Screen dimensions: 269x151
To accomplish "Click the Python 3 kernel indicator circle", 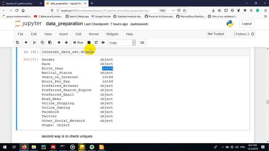I will [253, 34].
